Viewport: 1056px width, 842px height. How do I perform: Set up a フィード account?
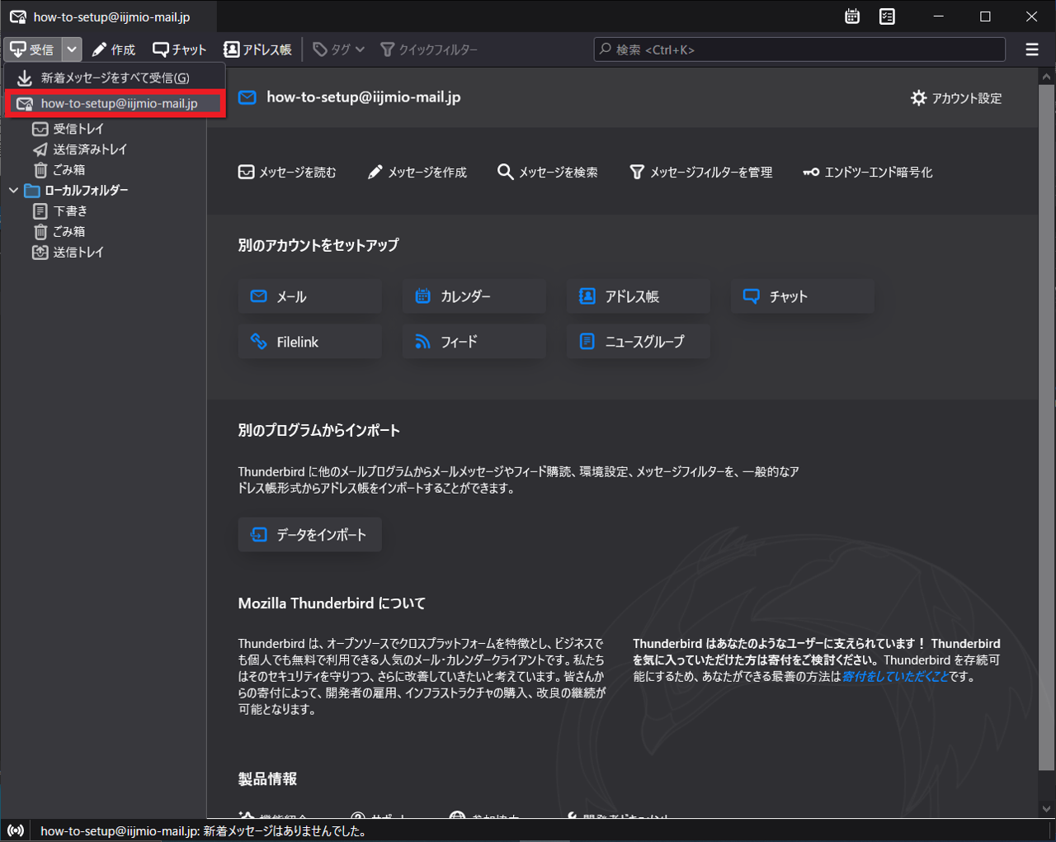pos(474,342)
